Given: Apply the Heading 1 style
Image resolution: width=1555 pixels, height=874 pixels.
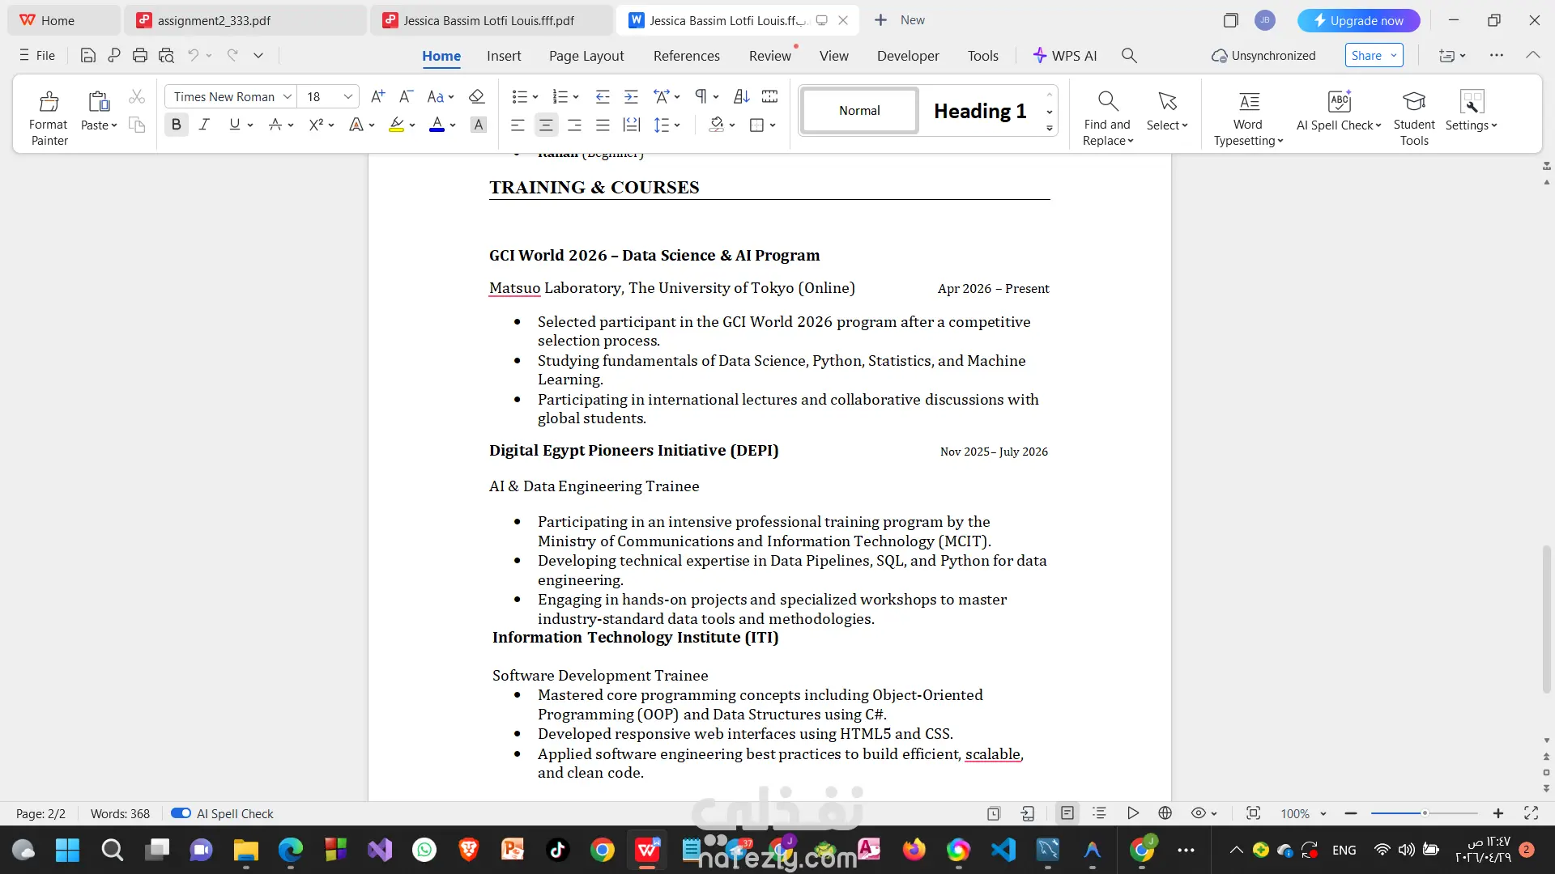Looking at the screenshot, I should pyautogui.click(x=980, y=111).
